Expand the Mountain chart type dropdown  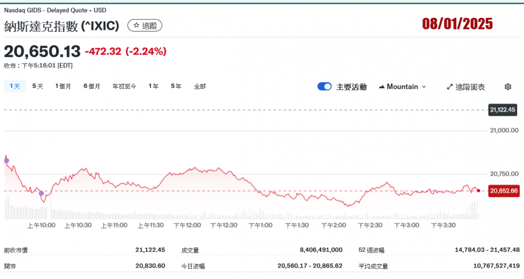point(423,87)
